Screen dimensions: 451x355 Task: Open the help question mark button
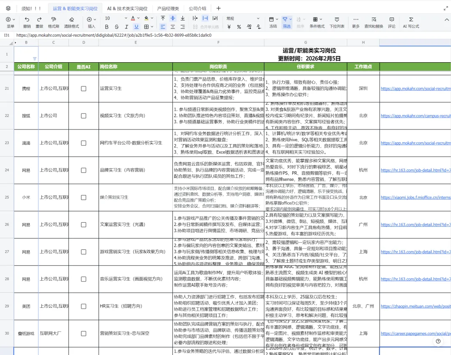(438, 341)
